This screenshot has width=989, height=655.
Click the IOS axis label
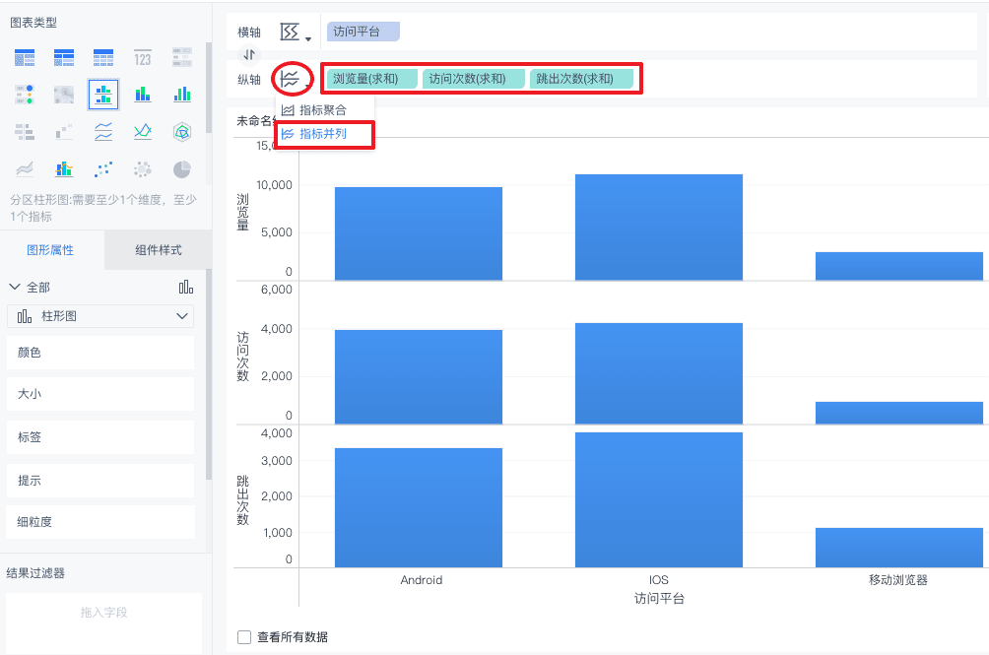pyautogui.click(x=658, y=580)
